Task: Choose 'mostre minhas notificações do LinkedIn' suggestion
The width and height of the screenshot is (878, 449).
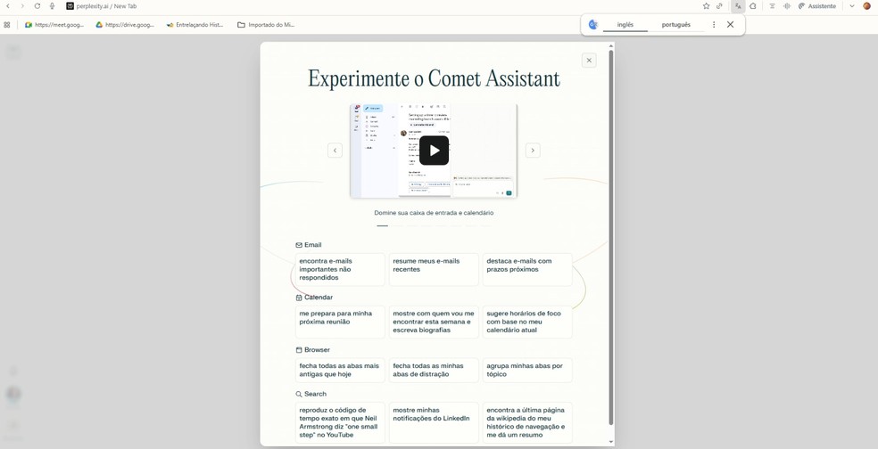Action: [x=434, y=423]
